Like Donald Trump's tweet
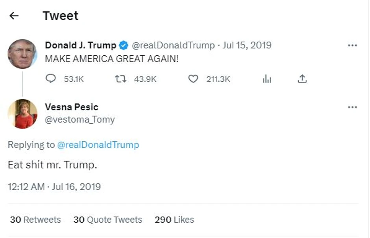 [193, 79]
